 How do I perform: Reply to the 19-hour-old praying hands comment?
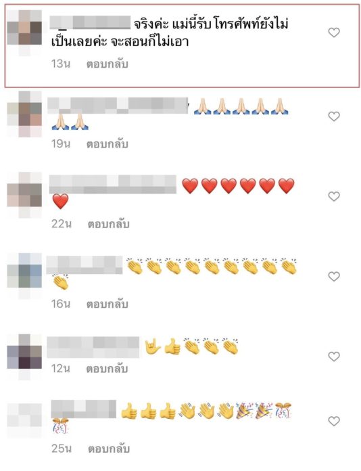click(x=107, y=144)
